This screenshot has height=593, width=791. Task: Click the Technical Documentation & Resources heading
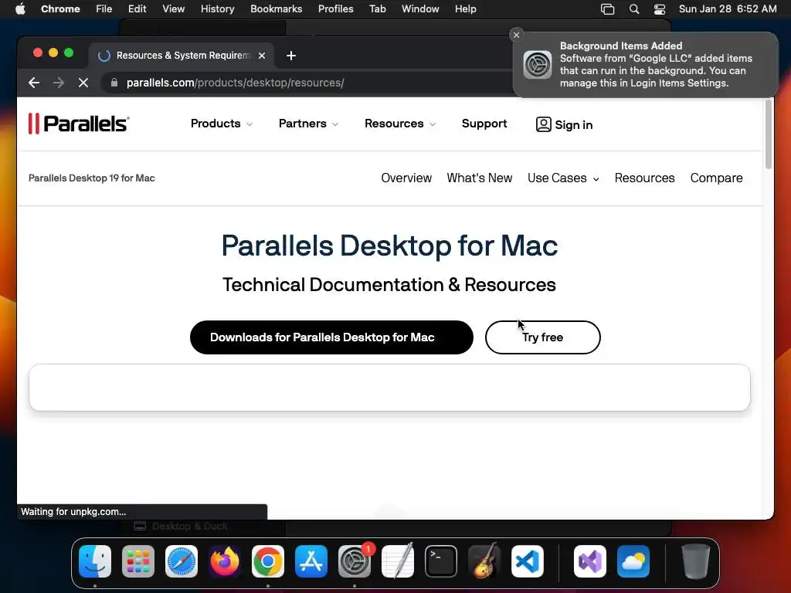(389, 285)
